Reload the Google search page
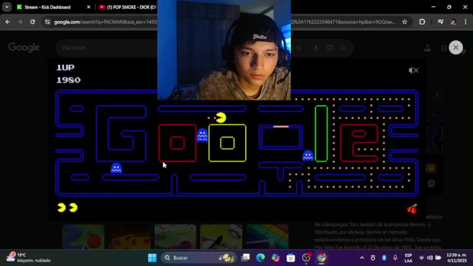 tap(33, 22)
